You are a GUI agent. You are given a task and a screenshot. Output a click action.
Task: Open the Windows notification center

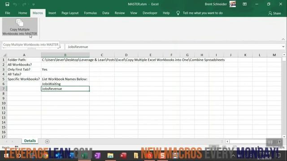(x=278, y=156)
